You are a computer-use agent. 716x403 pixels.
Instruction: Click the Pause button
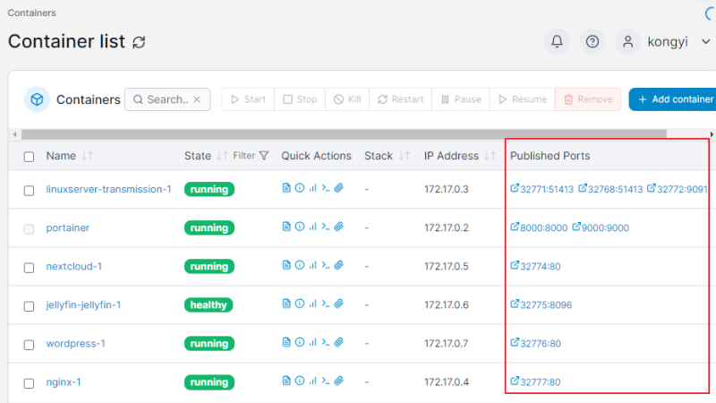click(461, 99)
